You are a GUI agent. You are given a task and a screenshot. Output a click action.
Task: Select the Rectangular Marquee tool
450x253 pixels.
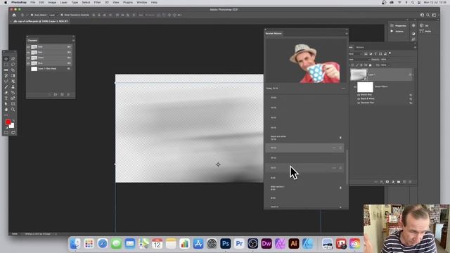tap(6, 65)
